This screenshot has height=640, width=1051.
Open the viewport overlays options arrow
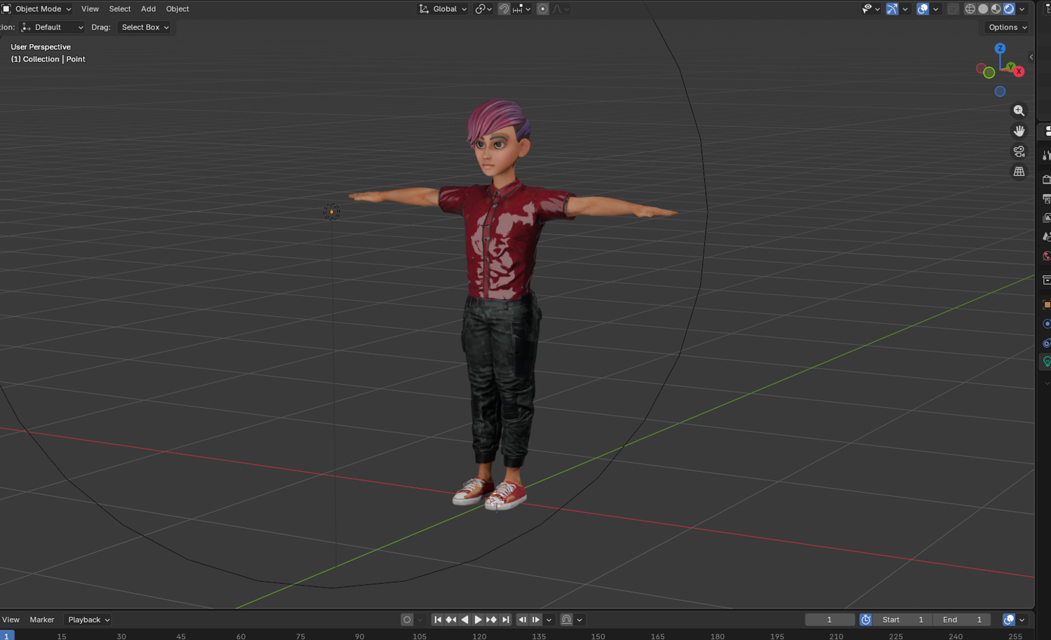(x=935, y=9)
